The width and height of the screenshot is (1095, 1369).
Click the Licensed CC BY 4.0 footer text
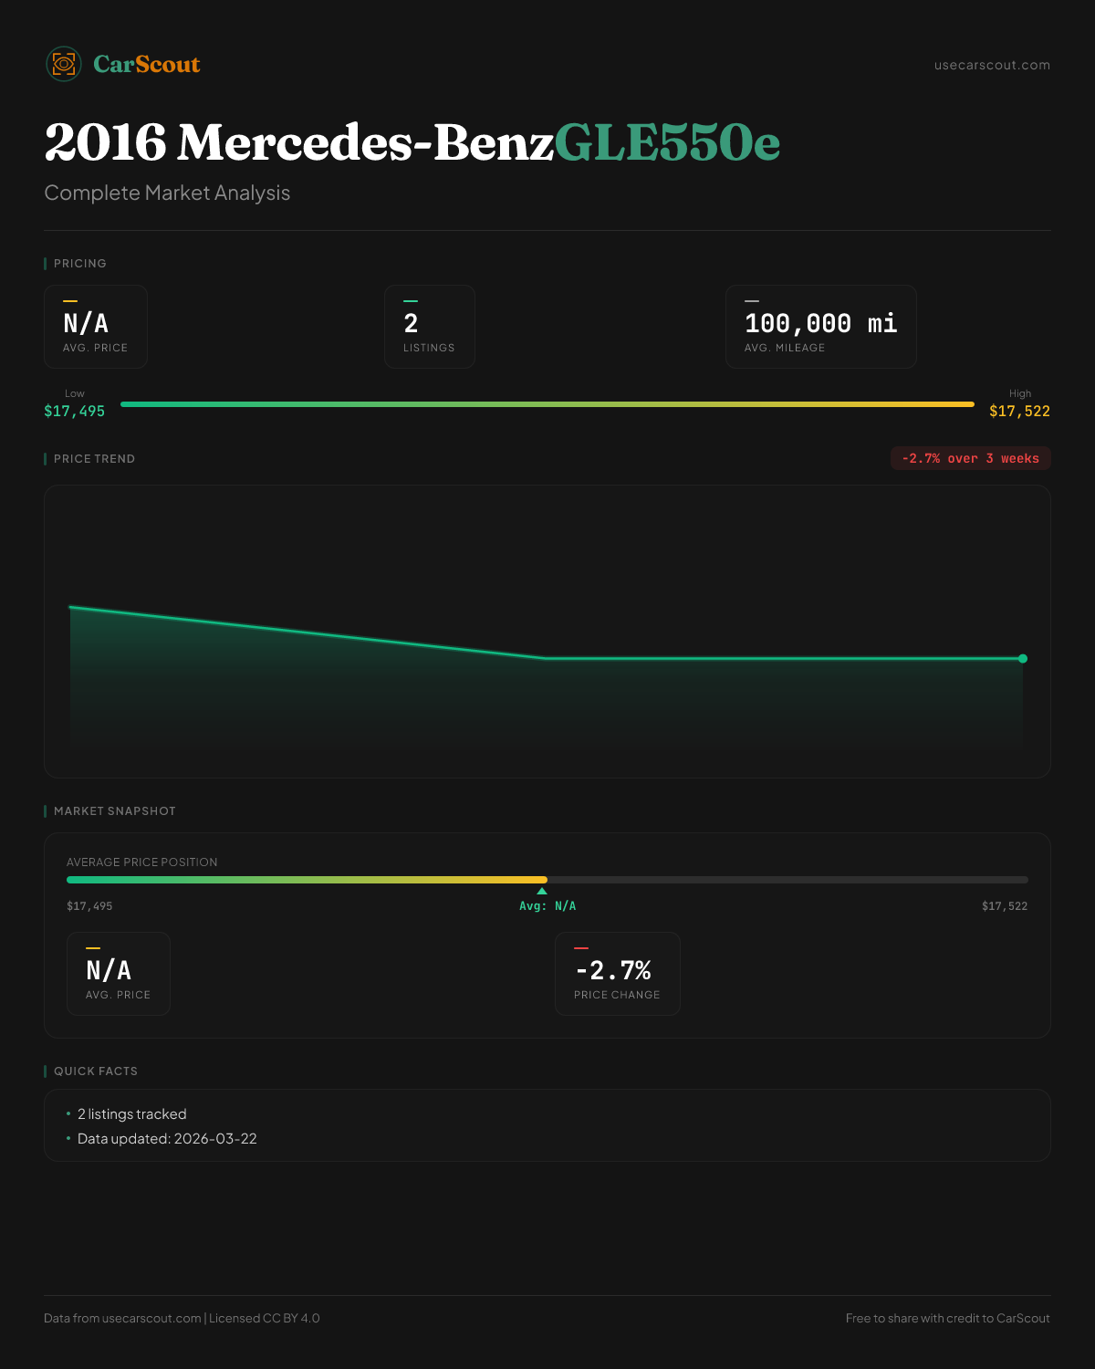click(265, 1318)
